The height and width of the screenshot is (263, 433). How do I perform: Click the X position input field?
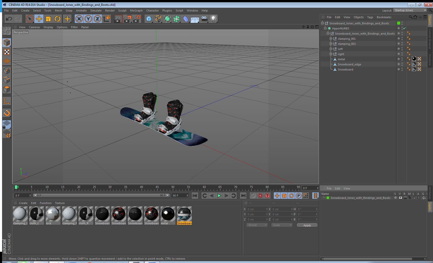click(257, 209)
